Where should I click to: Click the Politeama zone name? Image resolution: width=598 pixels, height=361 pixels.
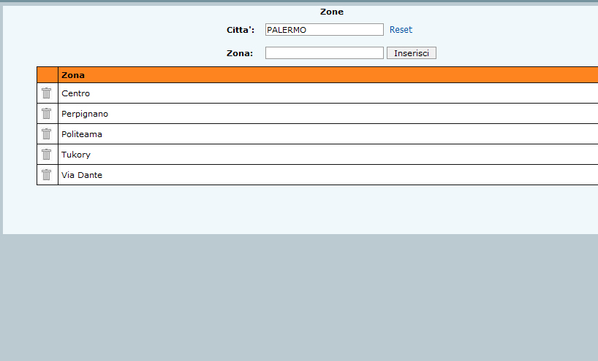point(82,134)
